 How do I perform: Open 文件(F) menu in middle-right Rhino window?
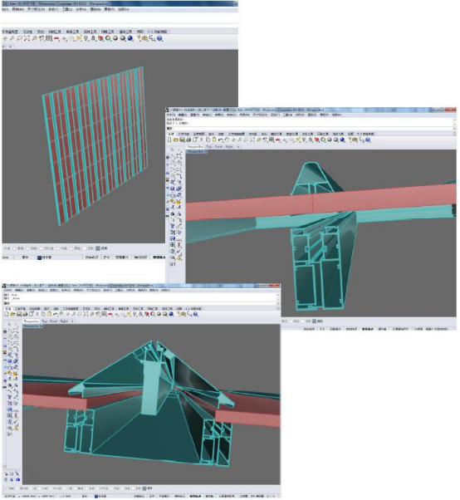170,115
